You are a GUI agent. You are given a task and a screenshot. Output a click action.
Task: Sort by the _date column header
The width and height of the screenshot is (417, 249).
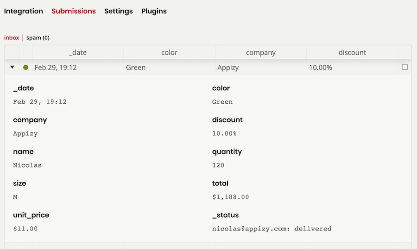click(78, 52)
